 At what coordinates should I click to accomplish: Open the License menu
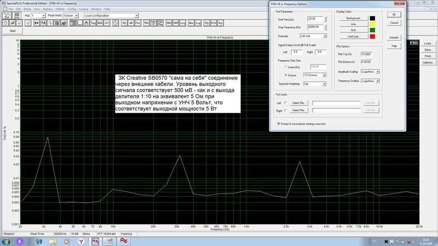coord(84,9)
